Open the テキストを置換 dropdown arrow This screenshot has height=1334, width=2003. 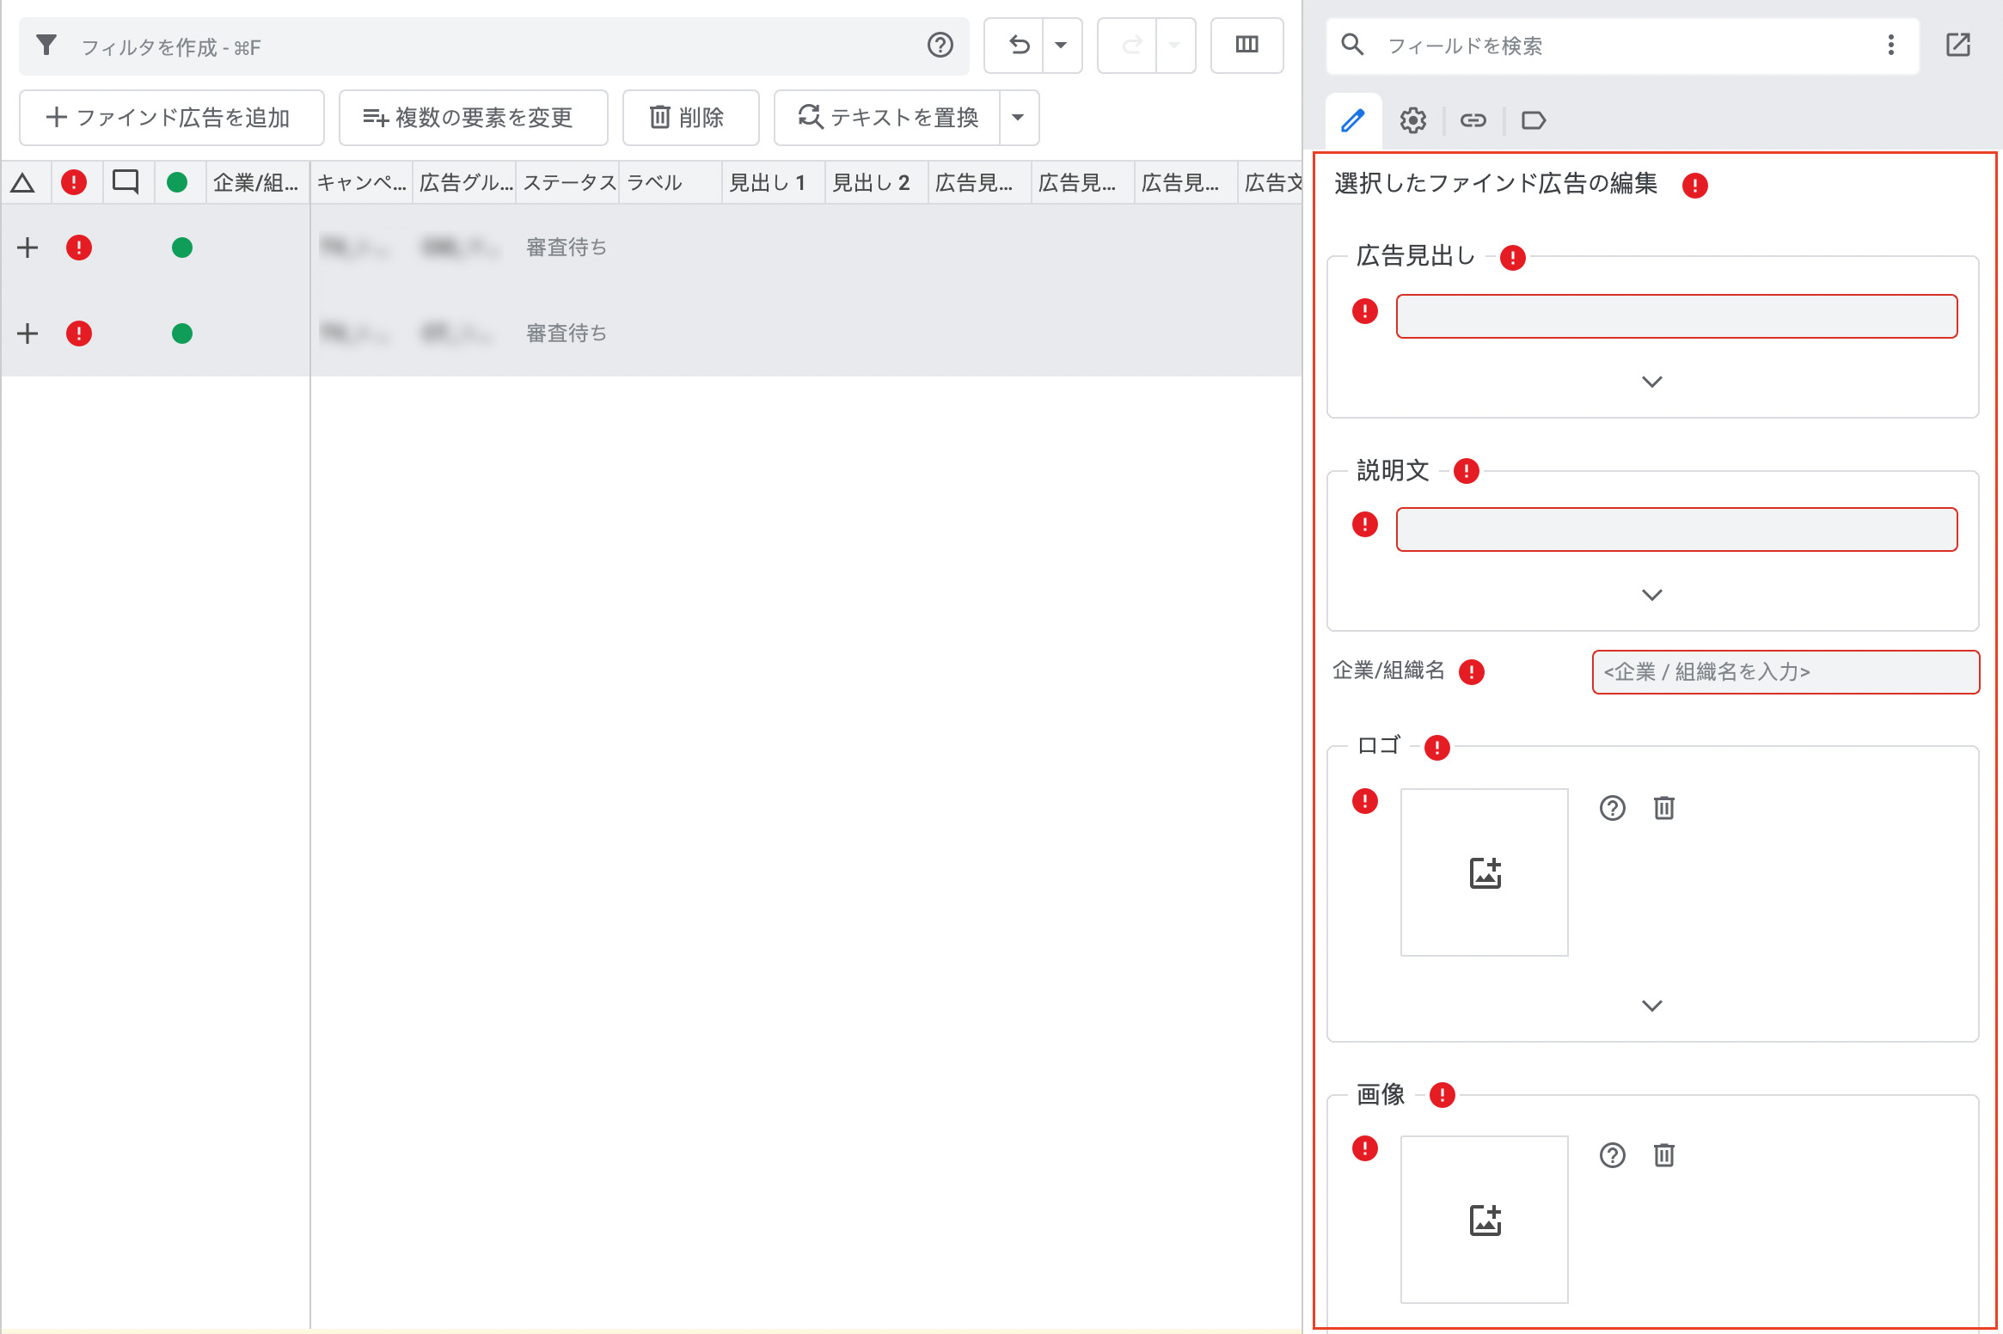tap(1018, 118)
